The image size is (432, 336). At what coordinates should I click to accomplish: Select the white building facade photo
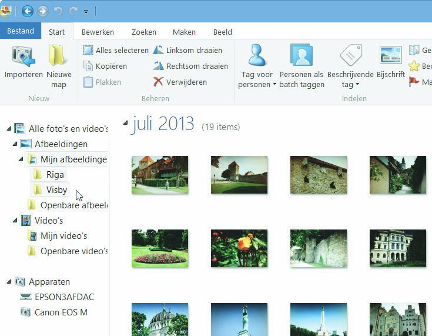coord(398,248)
